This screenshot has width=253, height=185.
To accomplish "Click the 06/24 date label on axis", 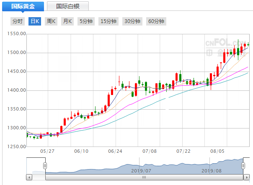I will coord(115,151).
